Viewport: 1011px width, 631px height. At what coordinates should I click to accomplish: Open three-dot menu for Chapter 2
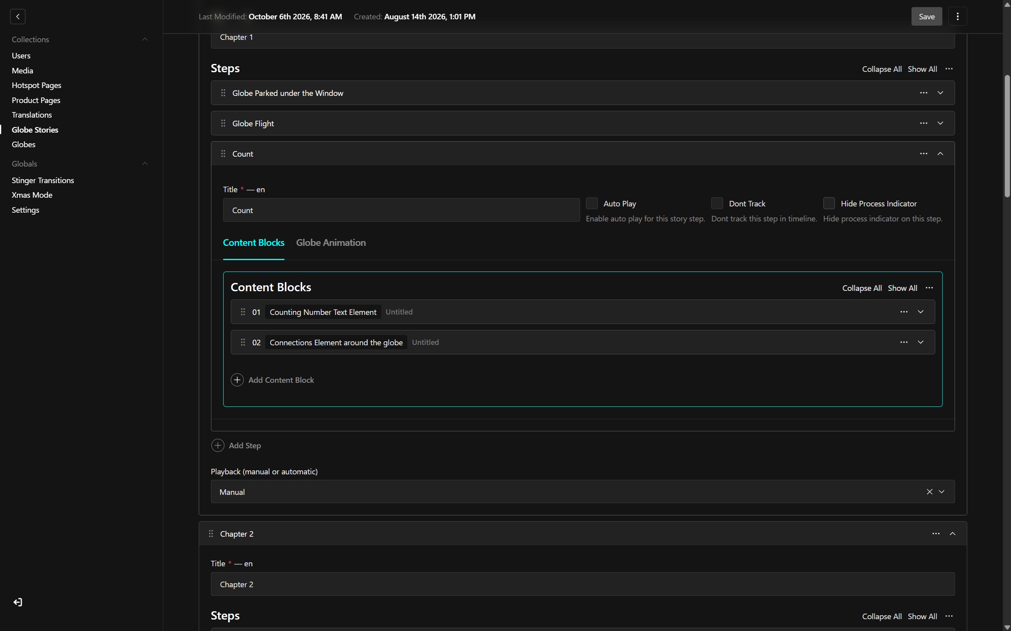click(936, 534)
